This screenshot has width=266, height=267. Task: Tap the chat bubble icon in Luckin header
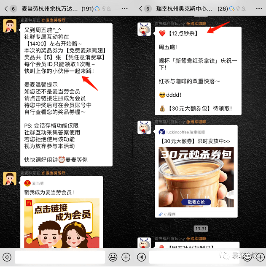[232, 9]
